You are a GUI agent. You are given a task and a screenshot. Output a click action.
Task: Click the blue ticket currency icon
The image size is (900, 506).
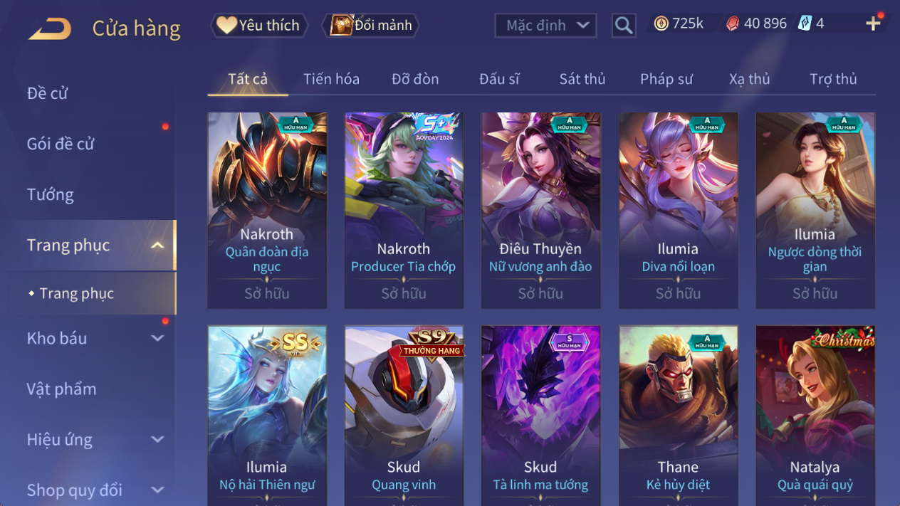pyautogui.click(x=805, y=23)
